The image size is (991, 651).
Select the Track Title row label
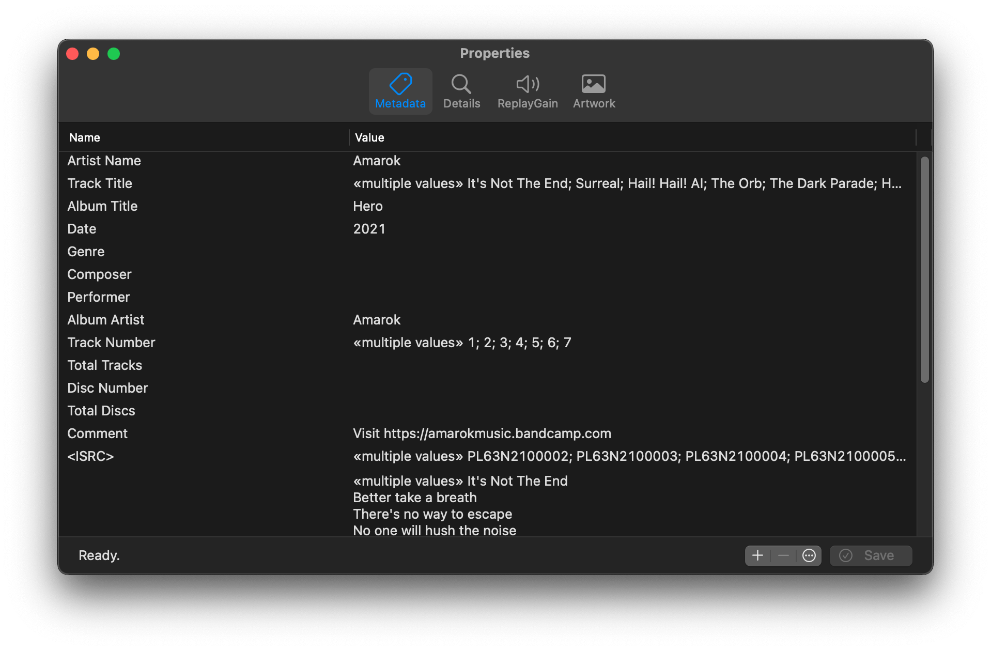coord(100,183)
